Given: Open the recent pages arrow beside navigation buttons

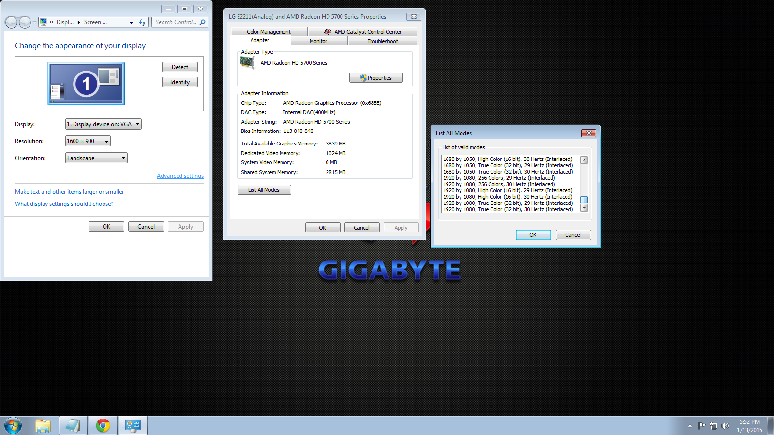Looking at the screenshot, I should click(x=34, y=23).
